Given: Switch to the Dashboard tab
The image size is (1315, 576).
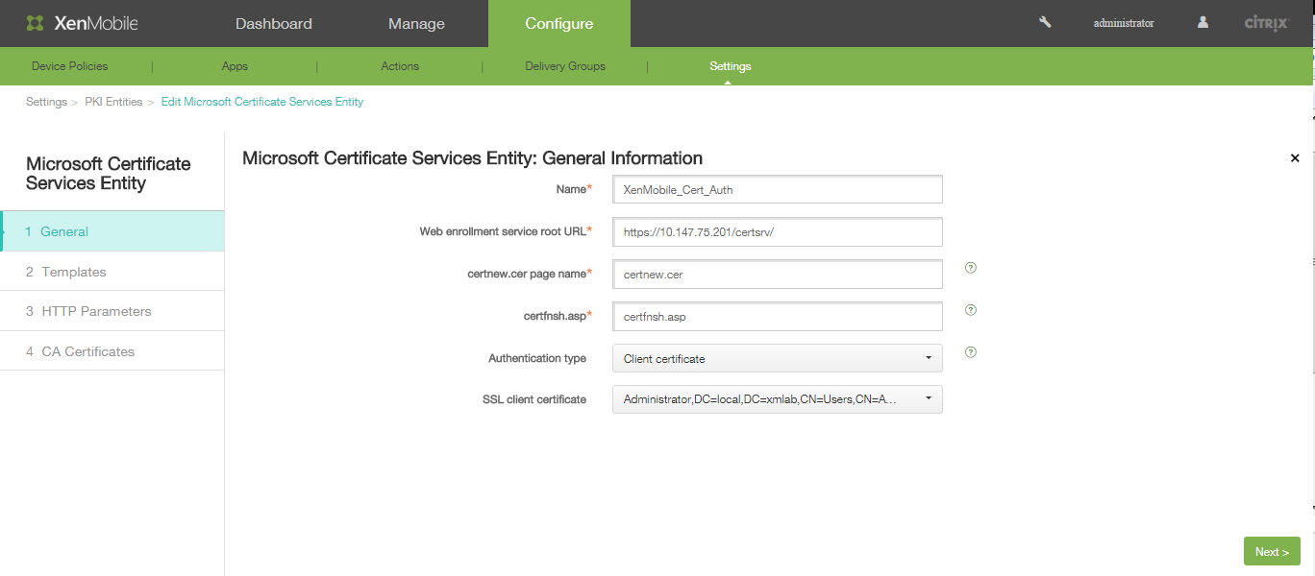Looking at the screenshot, I should [x=273, y=23].
